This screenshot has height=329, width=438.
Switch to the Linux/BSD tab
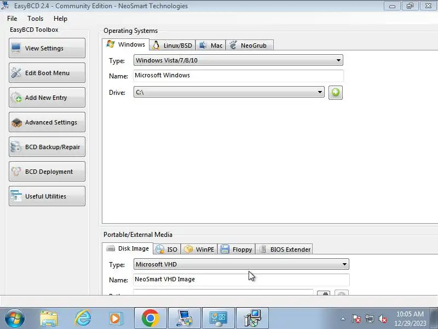(172, 46)
